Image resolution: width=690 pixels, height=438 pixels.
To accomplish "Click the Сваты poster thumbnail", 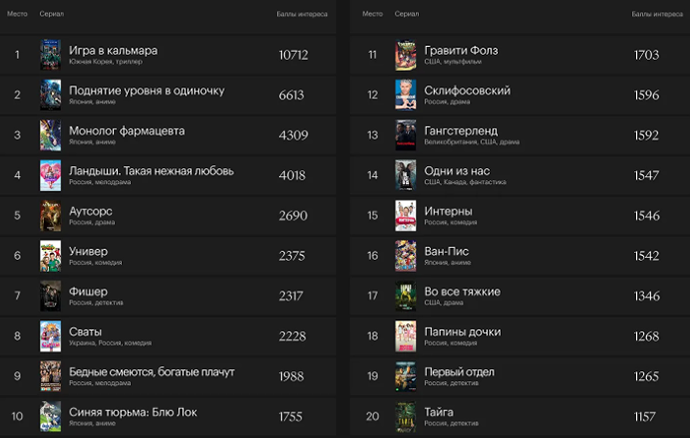I will [x=51, y=335].
